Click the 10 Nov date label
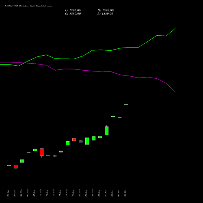This screenshot has width=203, height=203. 41,193
